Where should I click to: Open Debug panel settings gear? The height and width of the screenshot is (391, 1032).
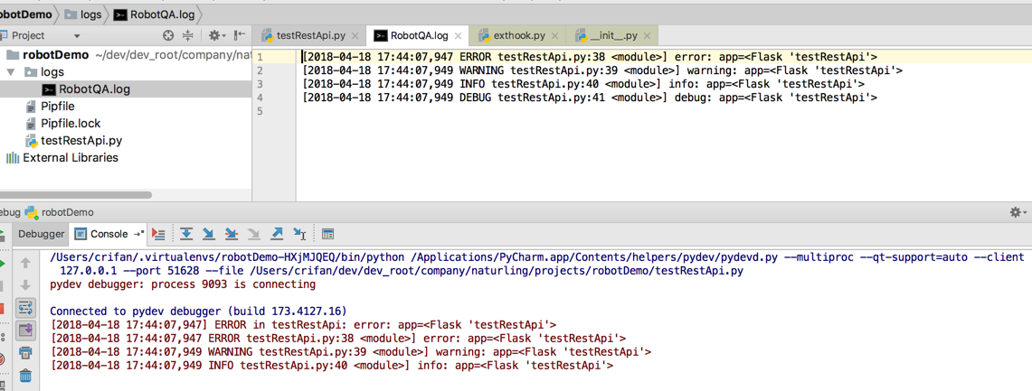(x=1018, y=212)
